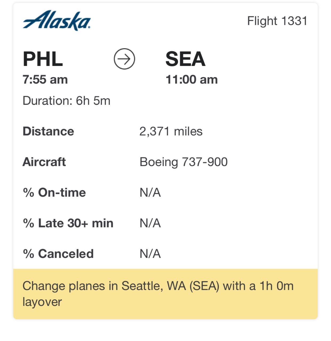Click the Duration: 6h 5m text

coord(67,101)
